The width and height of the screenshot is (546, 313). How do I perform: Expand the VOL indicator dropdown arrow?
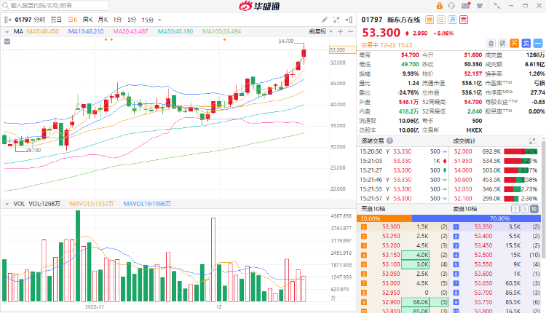(x=7, y=204)
